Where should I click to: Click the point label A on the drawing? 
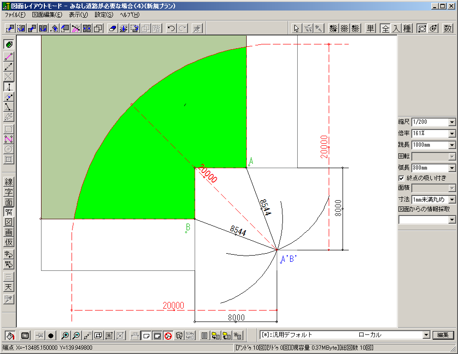click(250, 161)
